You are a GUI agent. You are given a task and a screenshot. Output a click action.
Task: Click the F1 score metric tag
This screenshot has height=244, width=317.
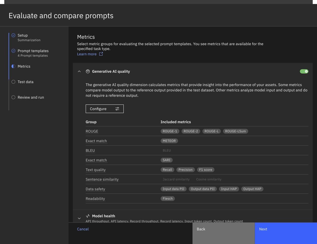point(206,170)
